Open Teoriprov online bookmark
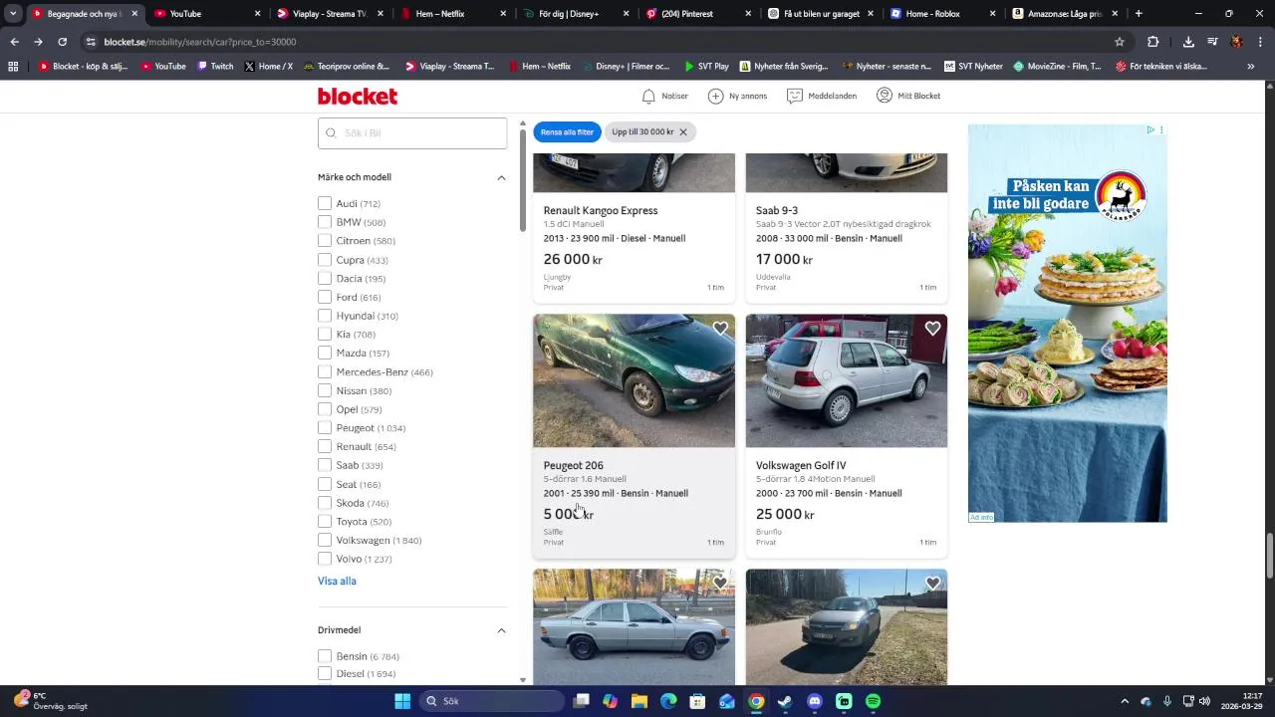 point(347,67)
